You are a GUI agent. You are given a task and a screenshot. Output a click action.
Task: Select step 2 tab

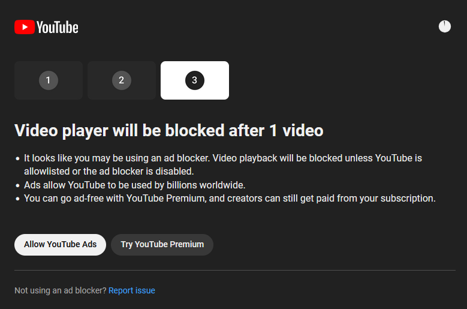click(122, 80)
